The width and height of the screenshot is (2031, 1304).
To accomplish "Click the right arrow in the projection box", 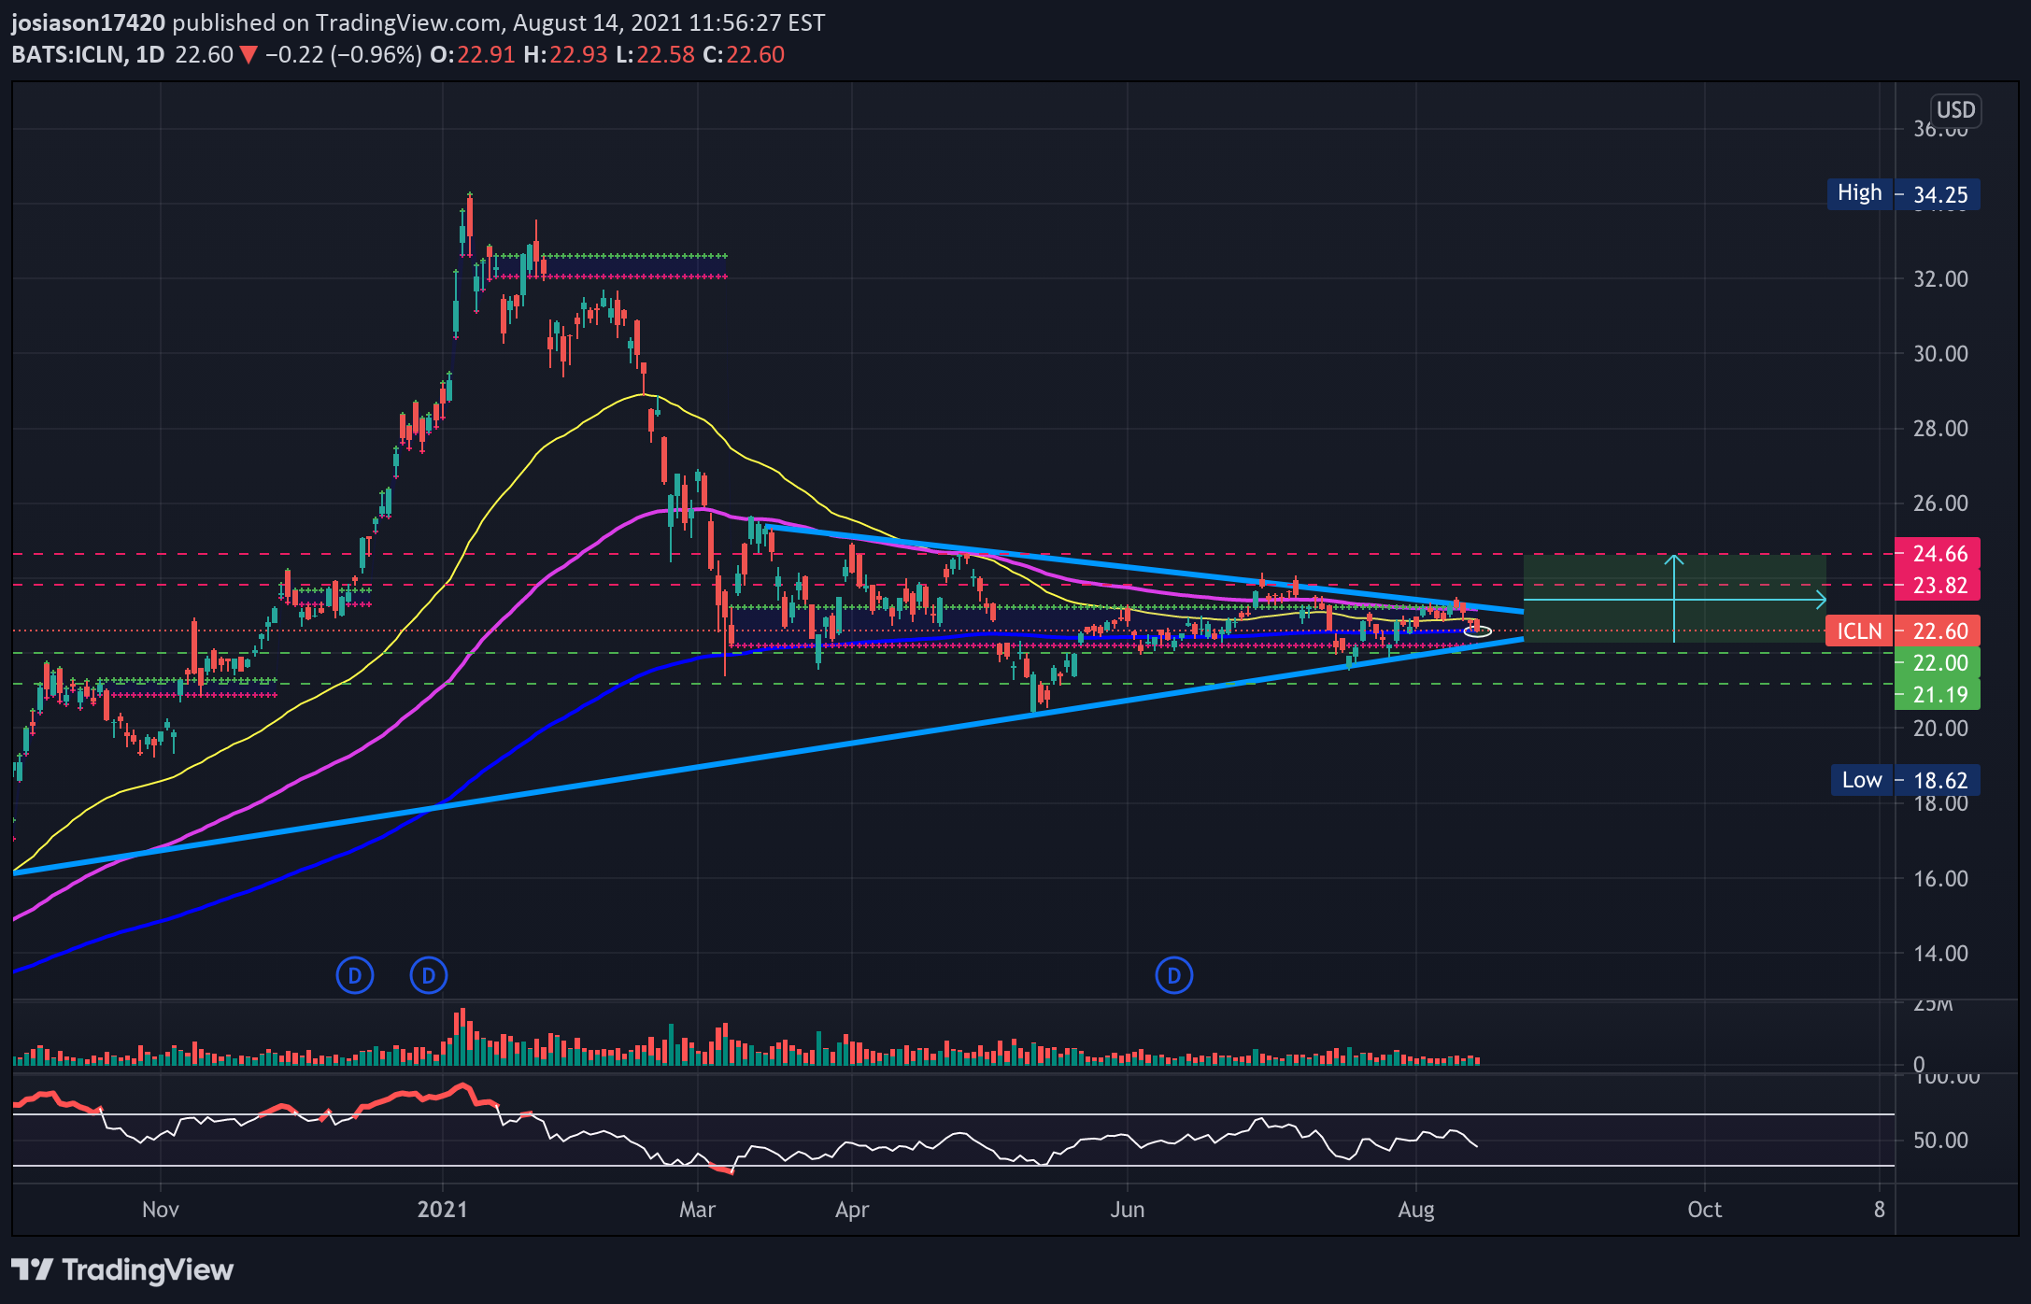I will [1674, 599].
